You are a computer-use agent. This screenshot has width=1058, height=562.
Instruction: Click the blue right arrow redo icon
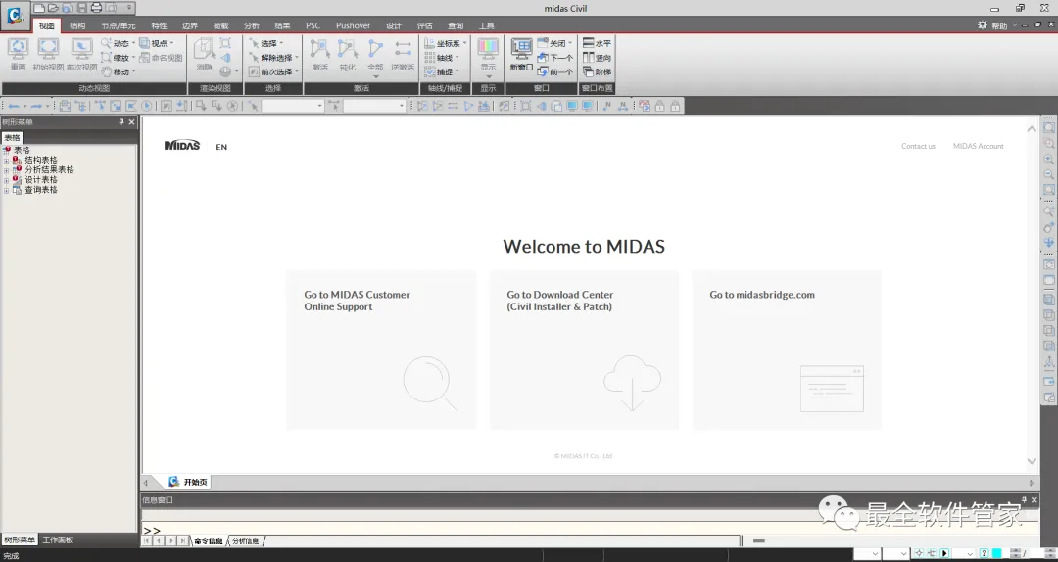pyautogui.click(x=36, y=106)
